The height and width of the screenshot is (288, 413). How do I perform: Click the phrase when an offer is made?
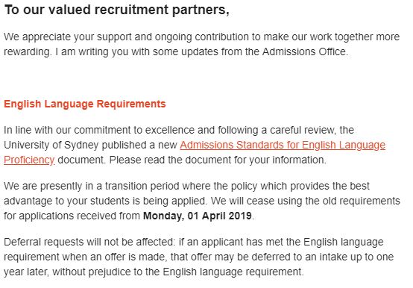coord(114,257)
